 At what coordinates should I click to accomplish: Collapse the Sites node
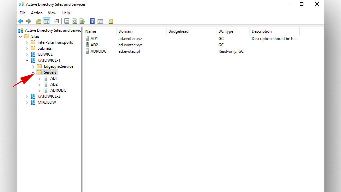(20, 36)
